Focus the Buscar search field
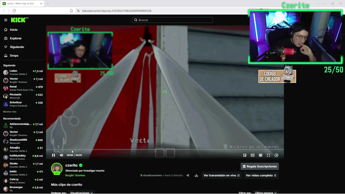The width and height of the screenshot is (345, 194). [172, 20]
